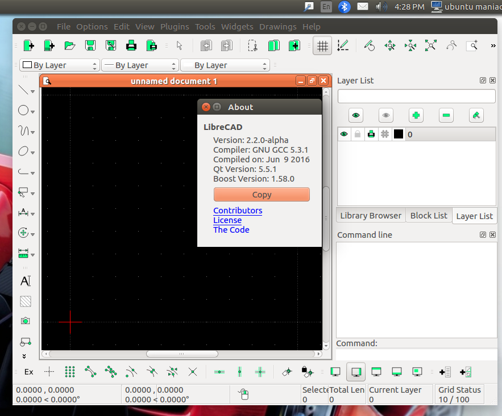Show all layers with eye button
The width and height of the screenshot is (502, 416).
(356, 115)
